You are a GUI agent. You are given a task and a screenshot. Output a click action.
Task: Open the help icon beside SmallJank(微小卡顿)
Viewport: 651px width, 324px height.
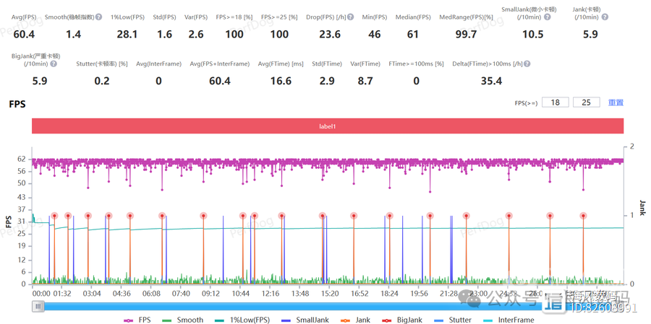[548, 17]
